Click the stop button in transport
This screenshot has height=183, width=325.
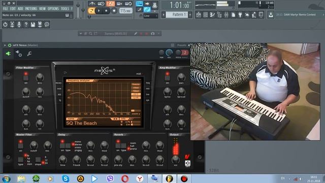tap(106, 11)
